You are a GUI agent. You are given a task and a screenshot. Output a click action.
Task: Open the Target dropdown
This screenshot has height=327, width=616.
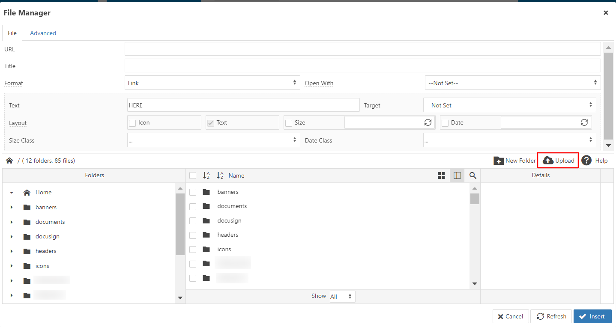coord(509,105)
